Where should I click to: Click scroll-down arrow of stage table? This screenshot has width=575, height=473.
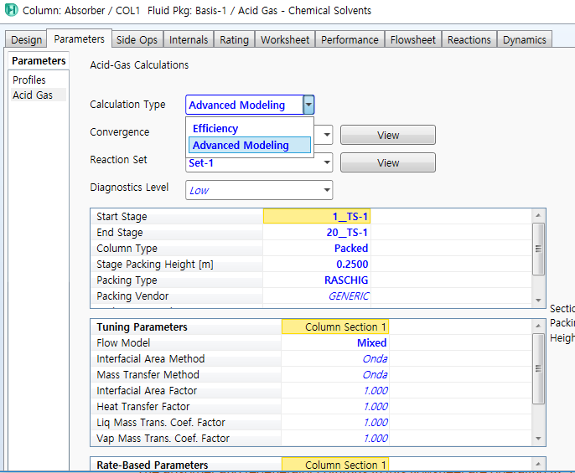(538, 301)
